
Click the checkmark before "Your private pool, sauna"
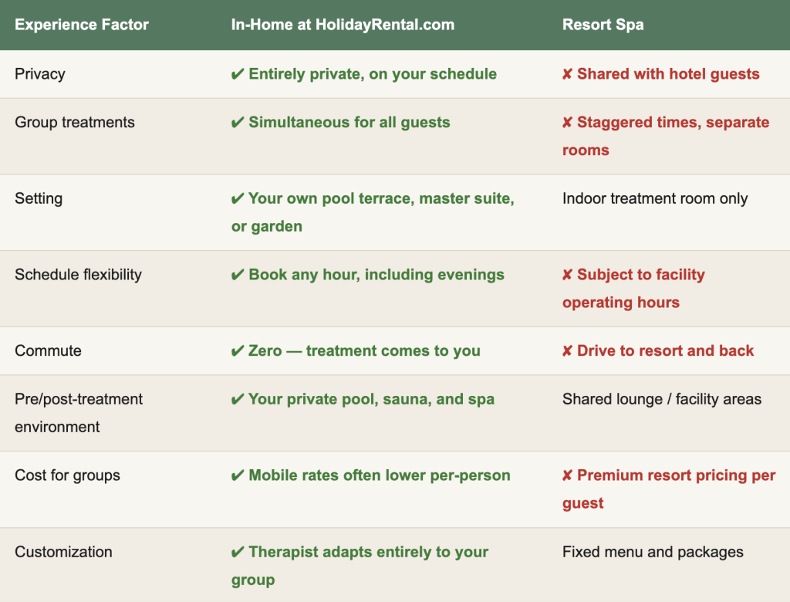click(238, 399)
